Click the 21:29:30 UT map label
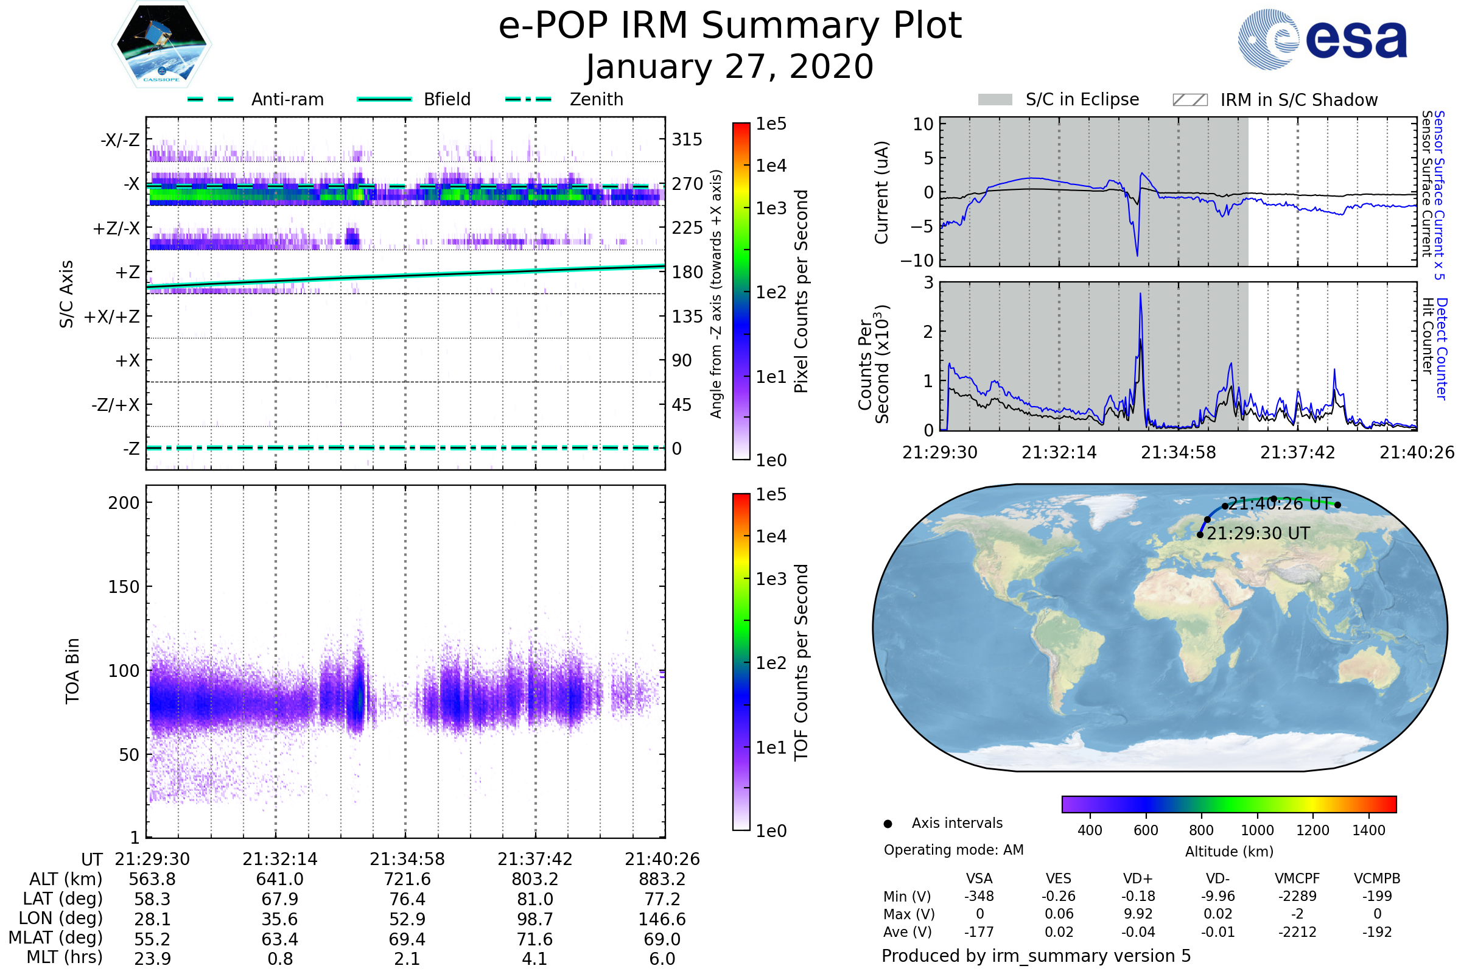Image resolution: width=1461 pixels, height=974 pixels. [x=1258, y=534]
